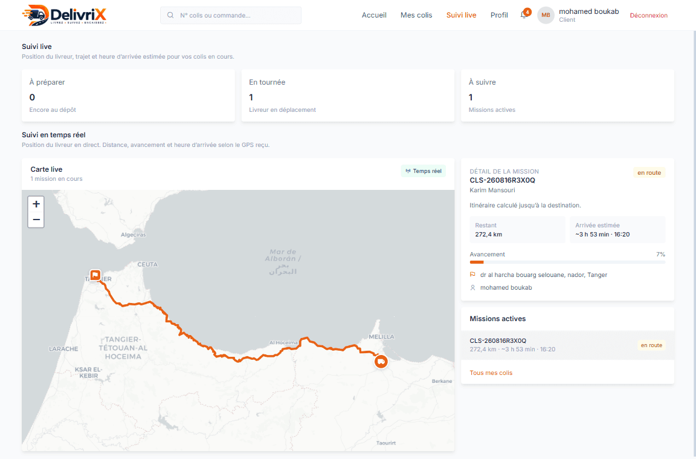Click the en route badge in mission detail
This screenshot has height=459, width=696.
(649, 172)
